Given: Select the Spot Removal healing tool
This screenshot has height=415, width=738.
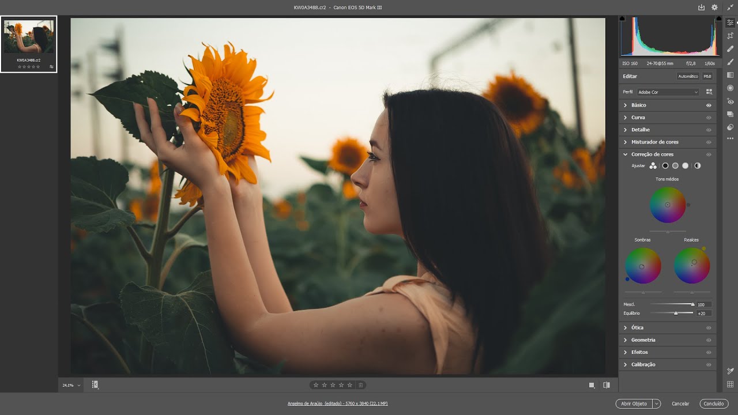Looking at the screenshot, I should coord(730,49).
